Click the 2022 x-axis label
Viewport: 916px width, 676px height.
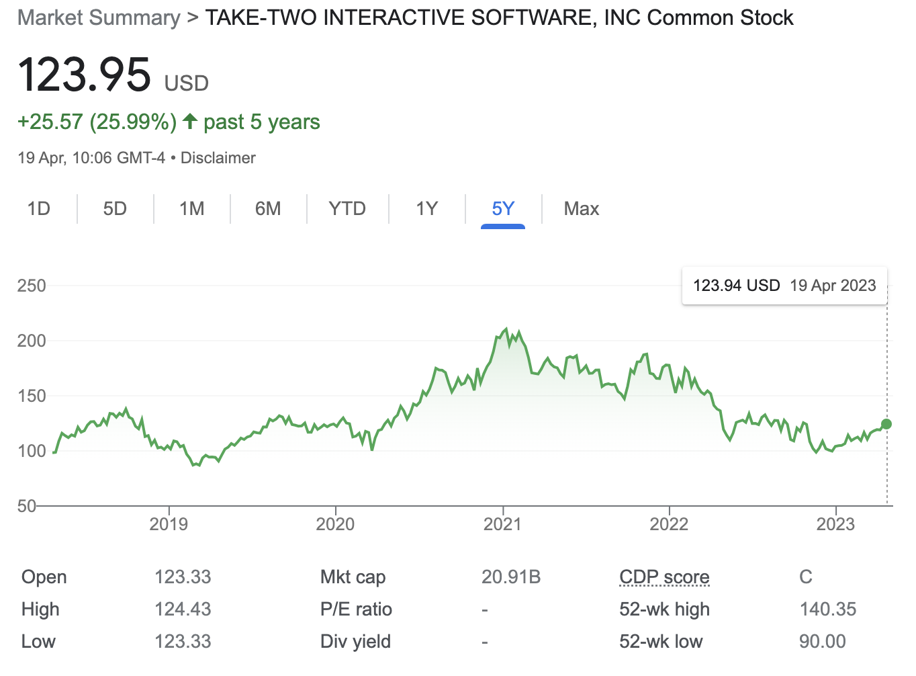coord(669,524)
